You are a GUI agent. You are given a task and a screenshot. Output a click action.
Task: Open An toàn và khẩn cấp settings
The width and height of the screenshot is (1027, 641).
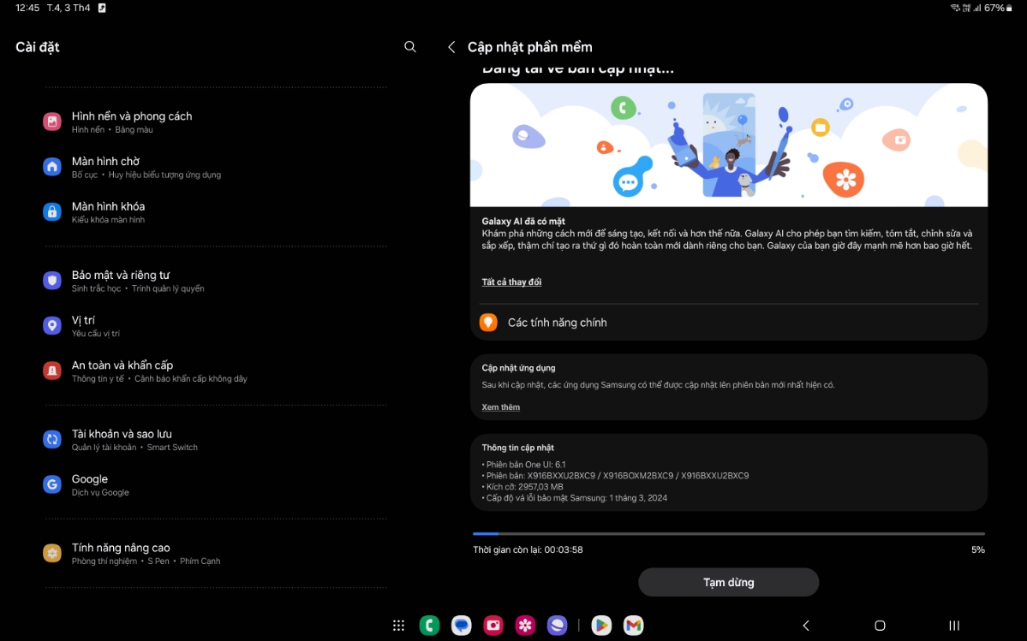point(216,371)
